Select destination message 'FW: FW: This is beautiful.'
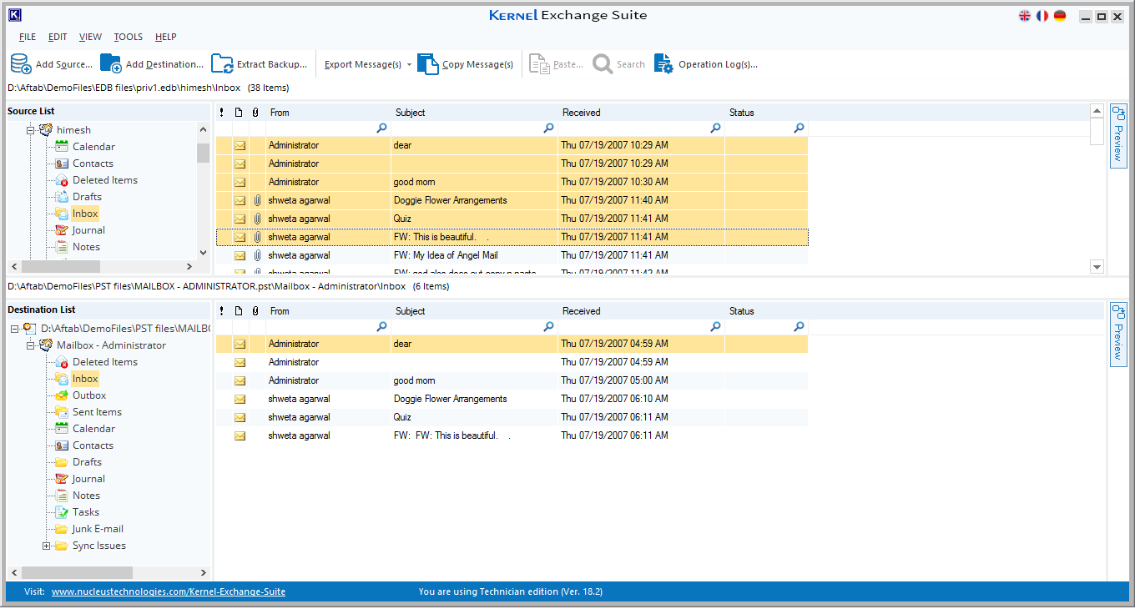This screenshot has height=609, width=1135. pyautogui.click(x=512, y=435)
